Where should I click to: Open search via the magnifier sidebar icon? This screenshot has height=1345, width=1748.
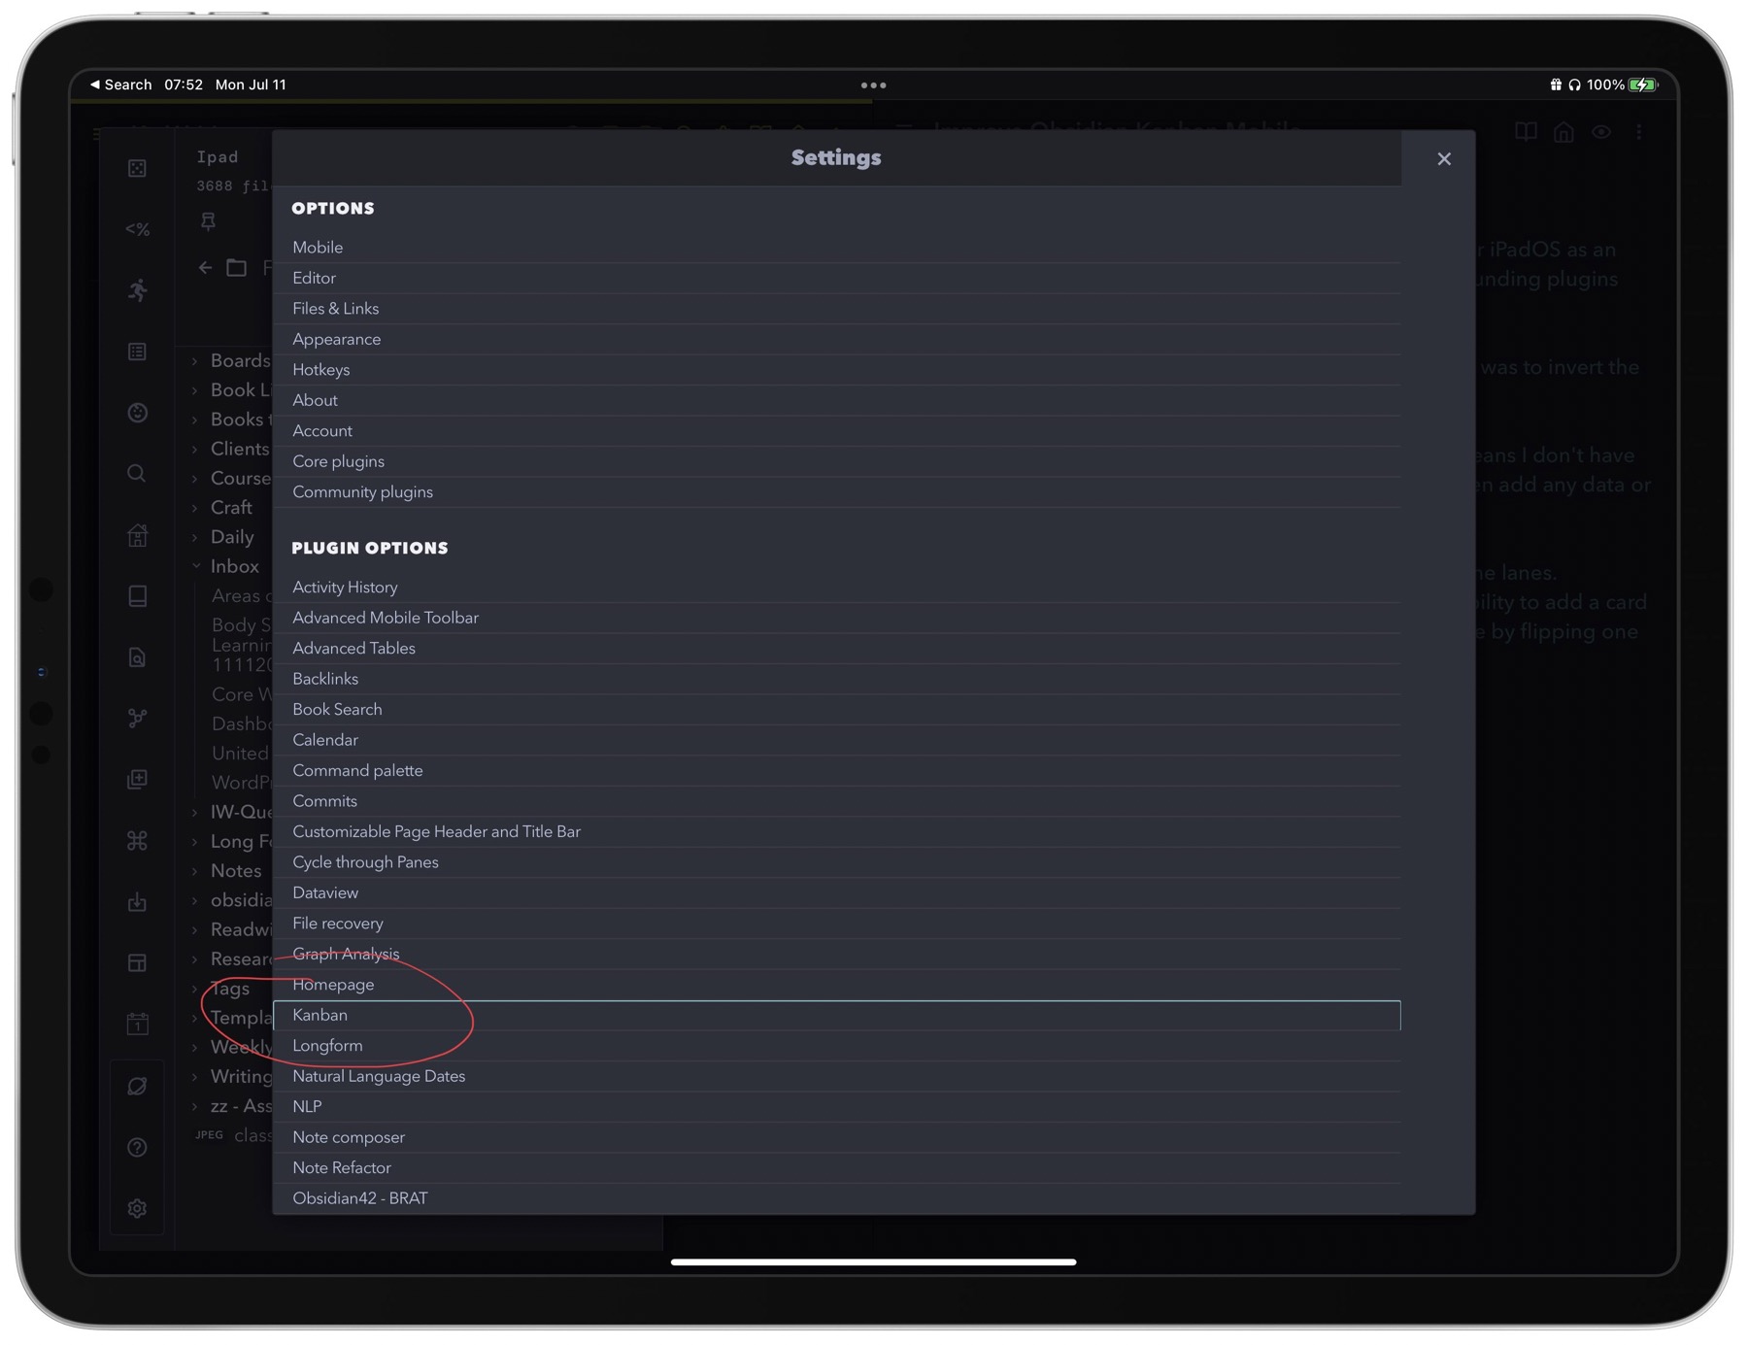pos(138,473)
